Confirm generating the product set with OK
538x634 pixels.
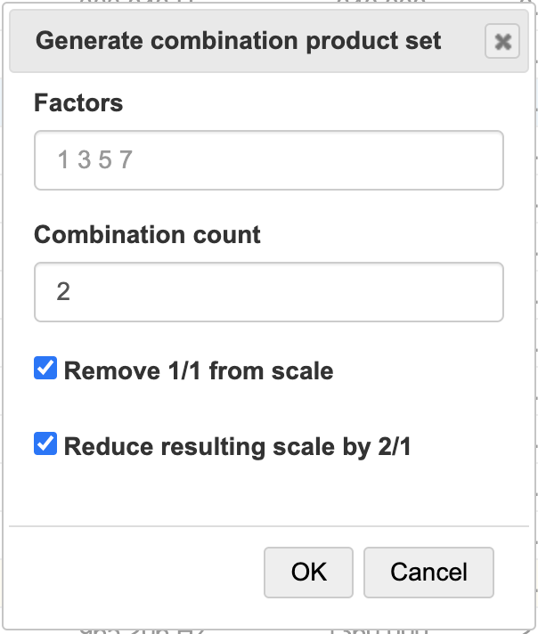(308, 572)
